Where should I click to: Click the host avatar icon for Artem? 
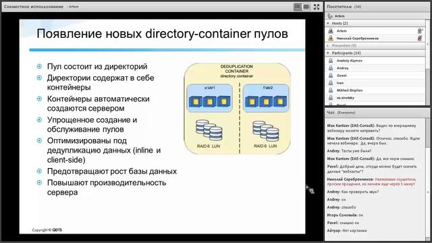click(331, 31)
